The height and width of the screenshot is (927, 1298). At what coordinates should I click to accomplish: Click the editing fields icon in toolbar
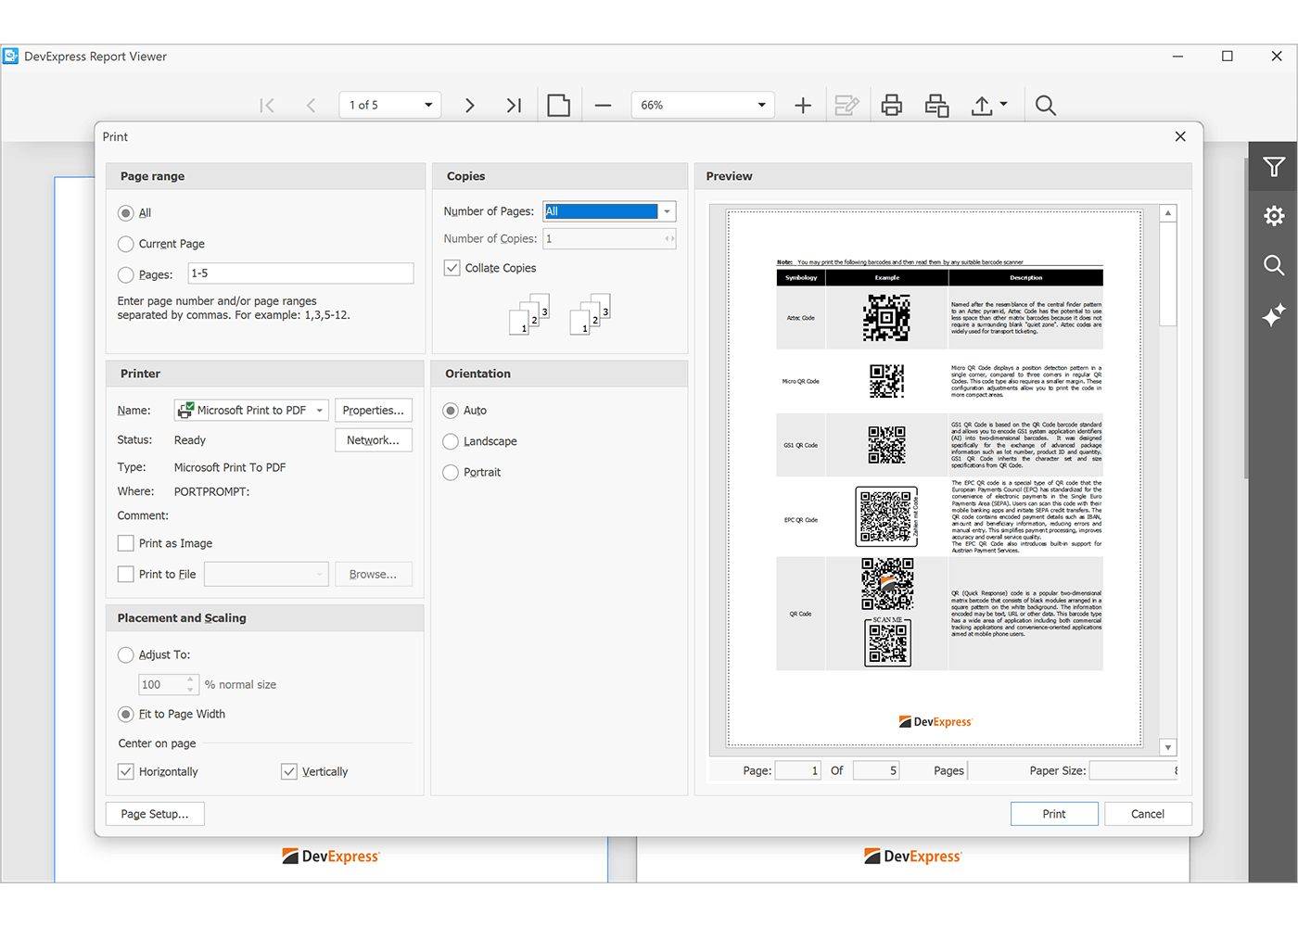pyautogui.click(x=846, y=105)
